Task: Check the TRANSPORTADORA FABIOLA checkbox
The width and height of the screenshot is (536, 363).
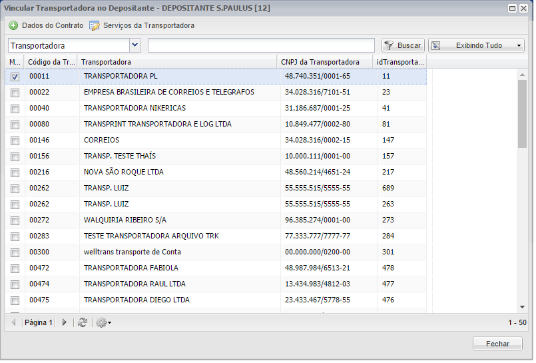Action: click(x=15, y=268)
